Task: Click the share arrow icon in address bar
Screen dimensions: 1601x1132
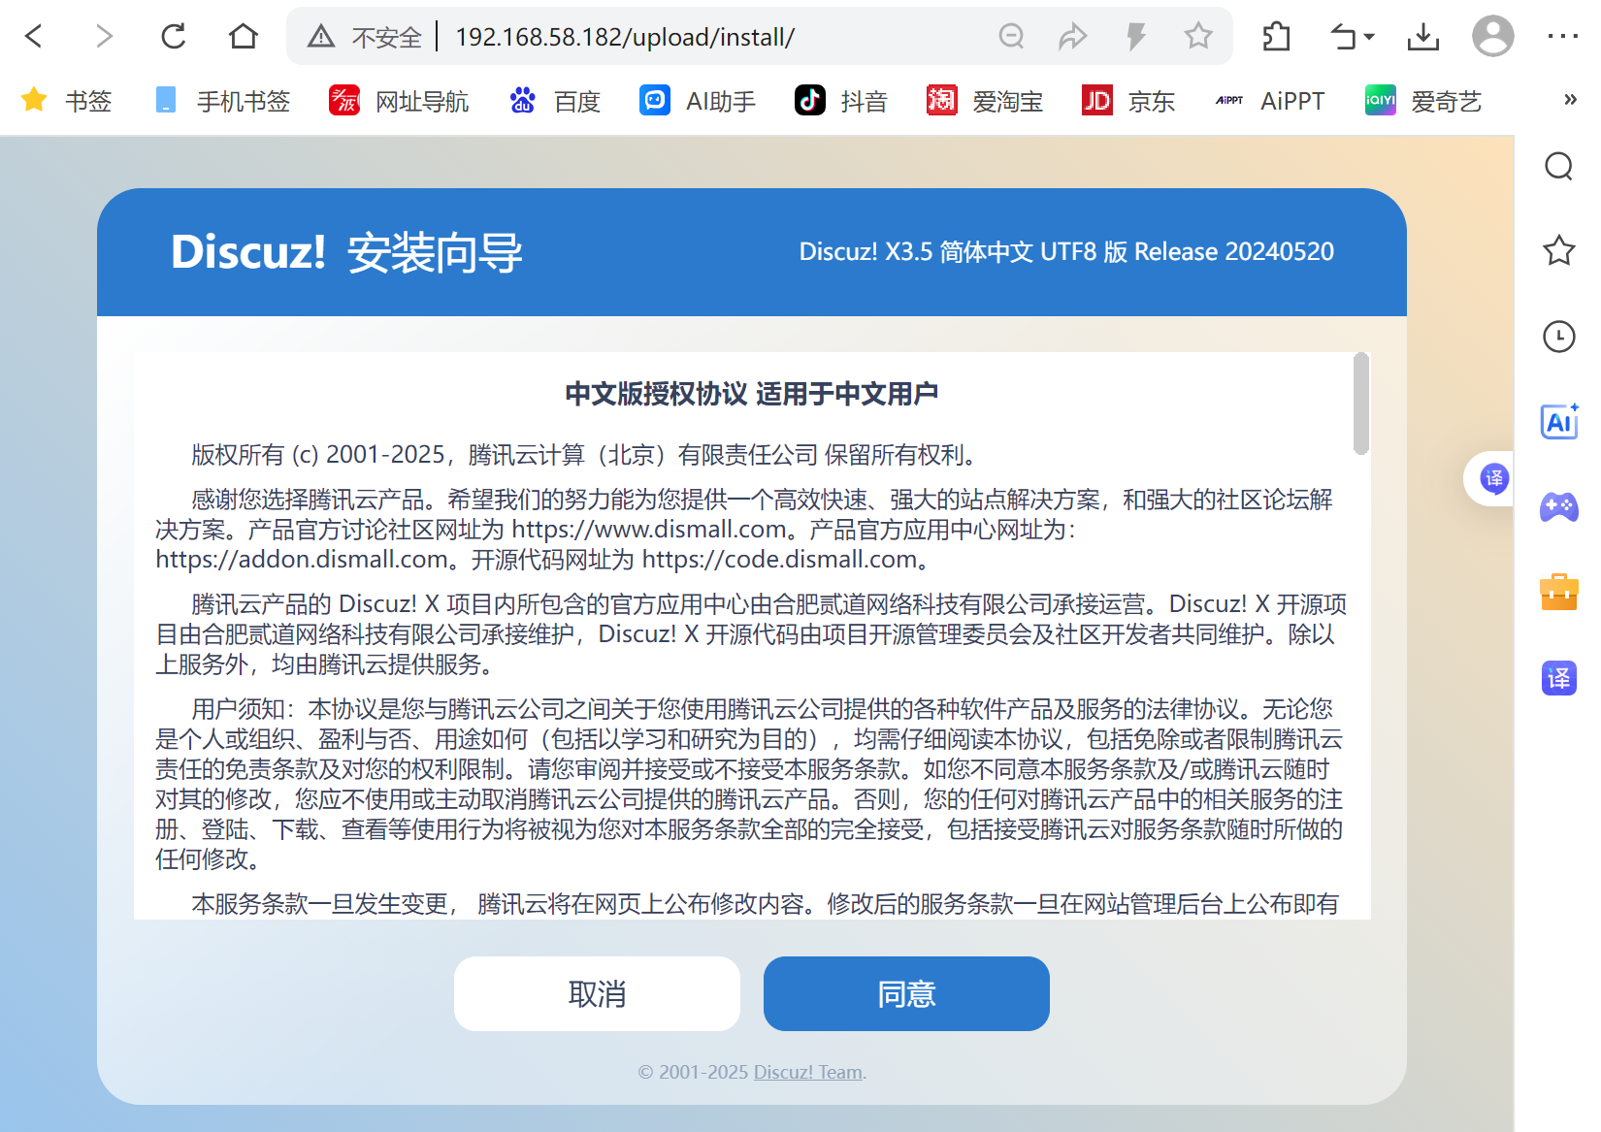Action: 1072,37
